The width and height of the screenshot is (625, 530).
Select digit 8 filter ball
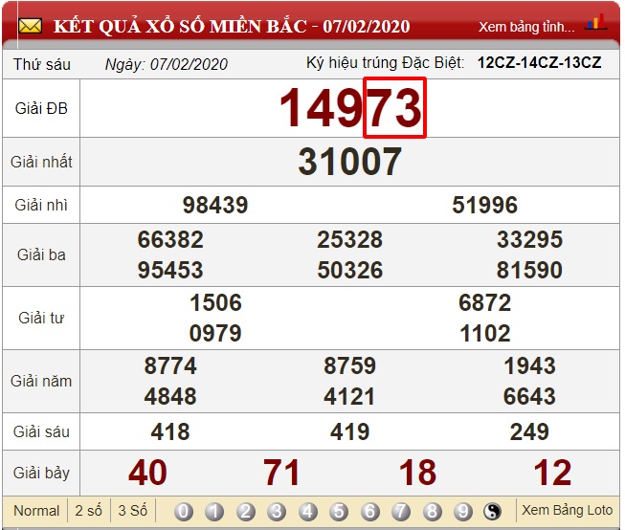(x=433, y=511)
